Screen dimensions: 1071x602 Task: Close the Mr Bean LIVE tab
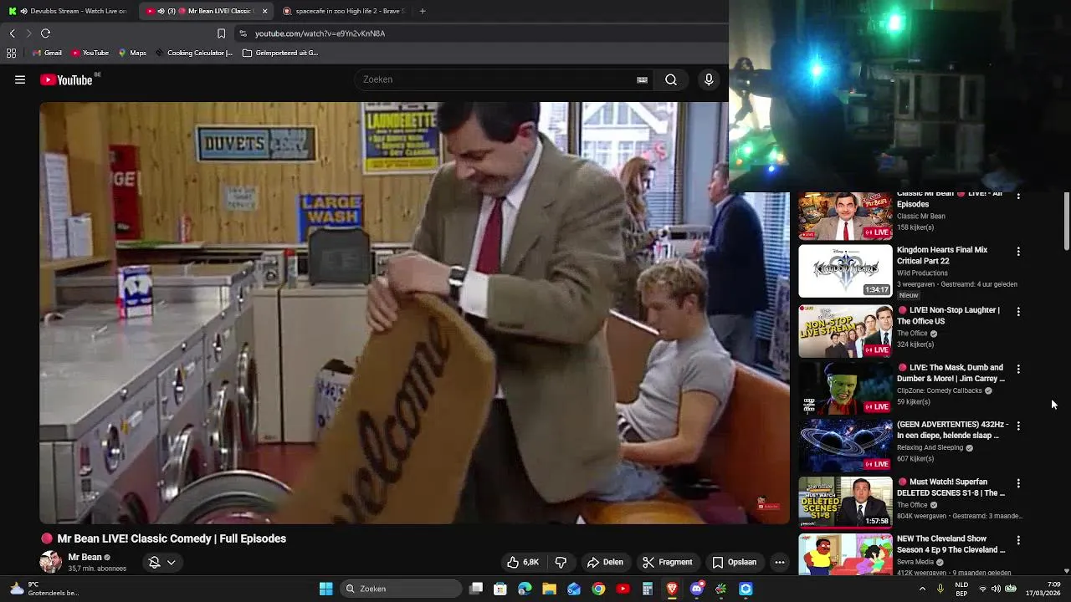pyautogui.click(x=265, y=11)
